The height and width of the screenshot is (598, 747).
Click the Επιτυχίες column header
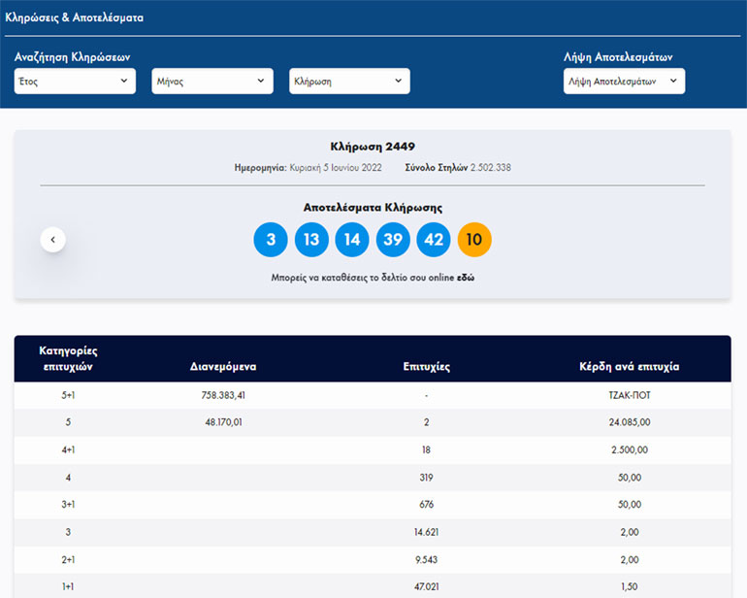426,367
